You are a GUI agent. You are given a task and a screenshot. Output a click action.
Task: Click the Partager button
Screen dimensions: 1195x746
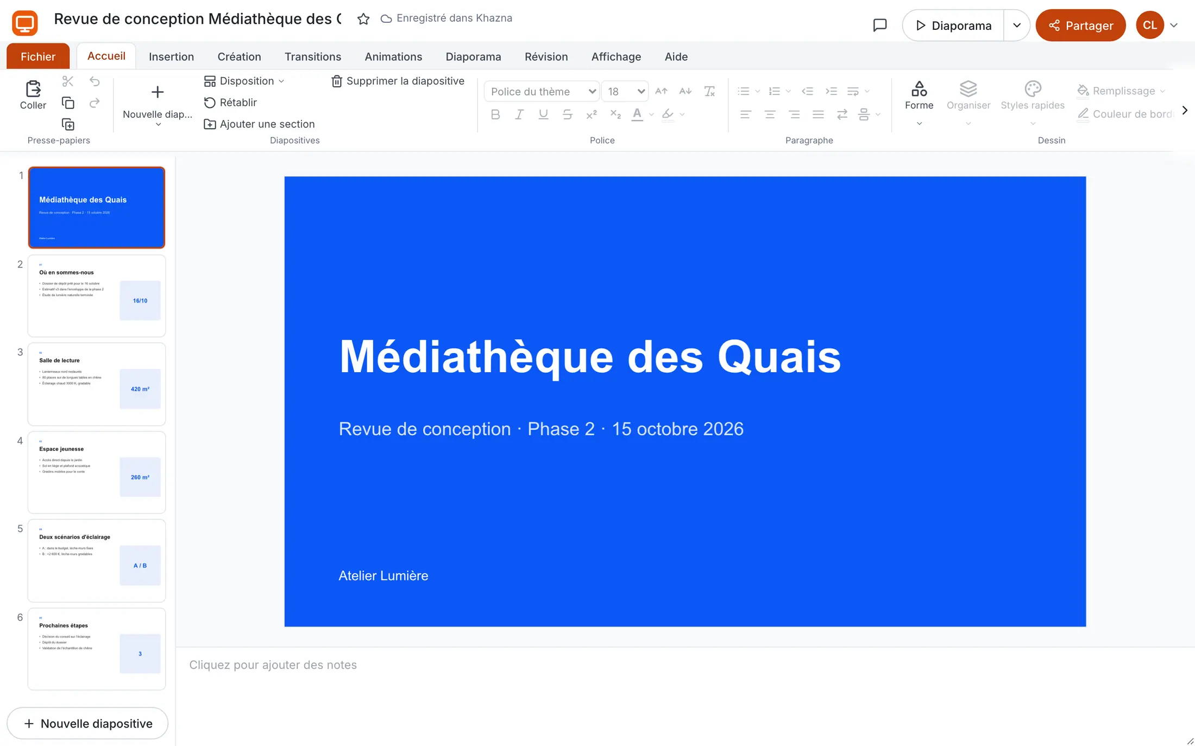tap(1080, 25)
